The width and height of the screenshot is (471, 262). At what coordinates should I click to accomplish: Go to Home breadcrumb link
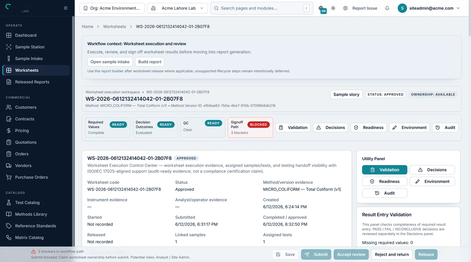(87, 26)
